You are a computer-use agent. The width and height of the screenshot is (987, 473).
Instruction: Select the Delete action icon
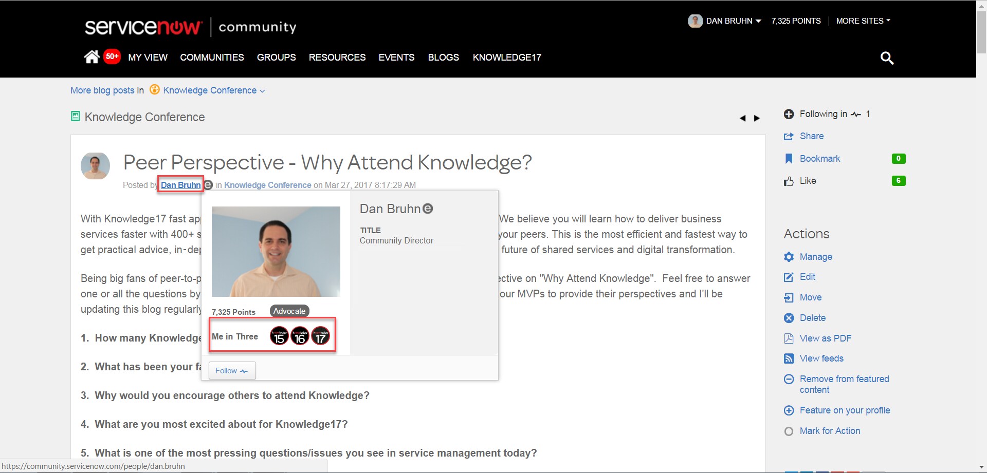pyautogui.click(x=789, y=317)
